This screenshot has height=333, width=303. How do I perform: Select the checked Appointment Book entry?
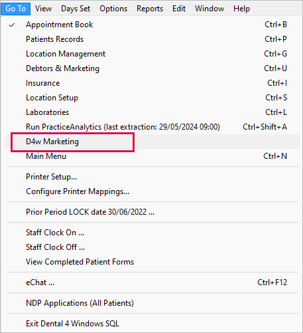coord(152,25)
